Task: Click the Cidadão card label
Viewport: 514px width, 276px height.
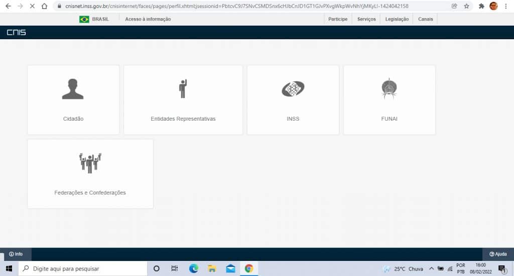Action: coord(73,119)
